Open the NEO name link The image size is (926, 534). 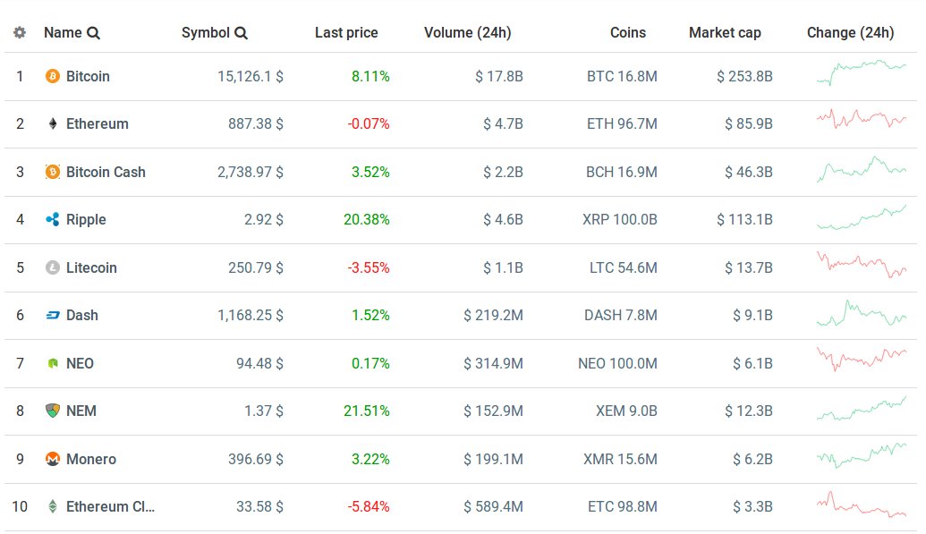point(80,363)
